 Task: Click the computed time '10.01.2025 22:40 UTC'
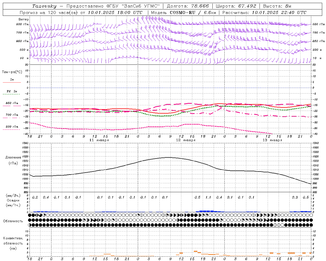click(279, 12)
